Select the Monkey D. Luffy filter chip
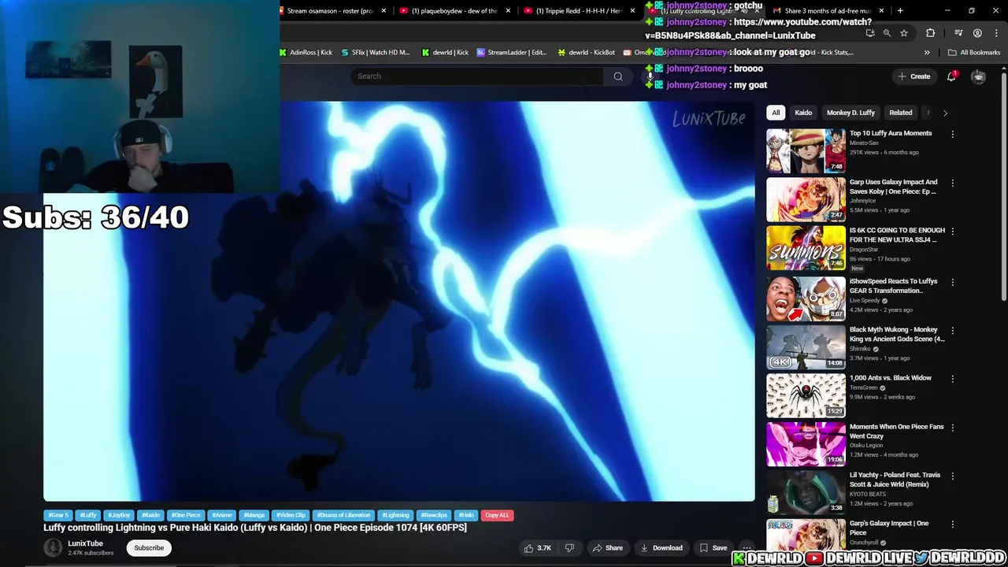The image size is (1008, 567). click(850, 113)
